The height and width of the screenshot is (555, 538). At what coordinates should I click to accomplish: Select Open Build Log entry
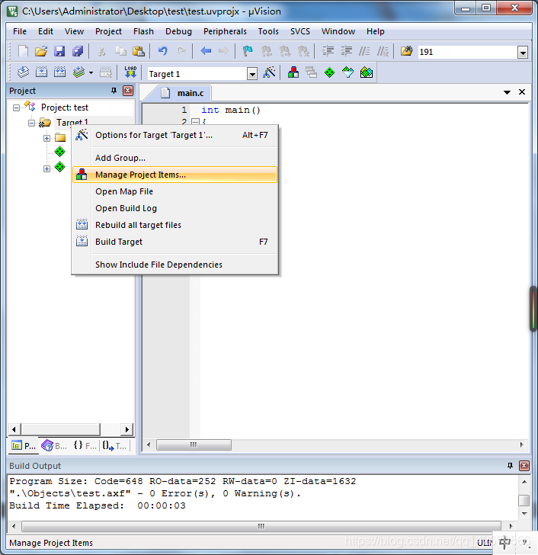pos(126,208)
